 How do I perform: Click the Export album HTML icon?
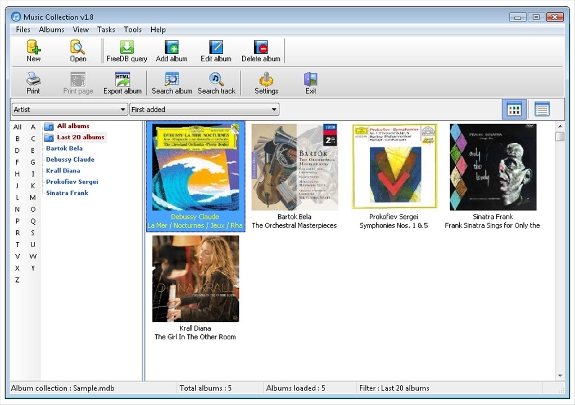coord(123,79)
